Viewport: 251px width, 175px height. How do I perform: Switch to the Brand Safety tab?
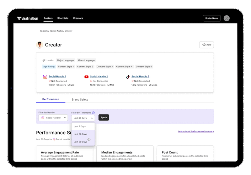80,99
